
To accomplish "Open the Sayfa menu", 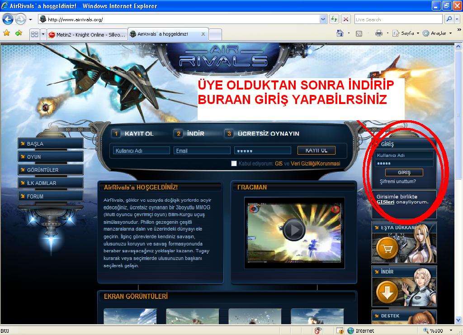I will (x=406, y=33).
